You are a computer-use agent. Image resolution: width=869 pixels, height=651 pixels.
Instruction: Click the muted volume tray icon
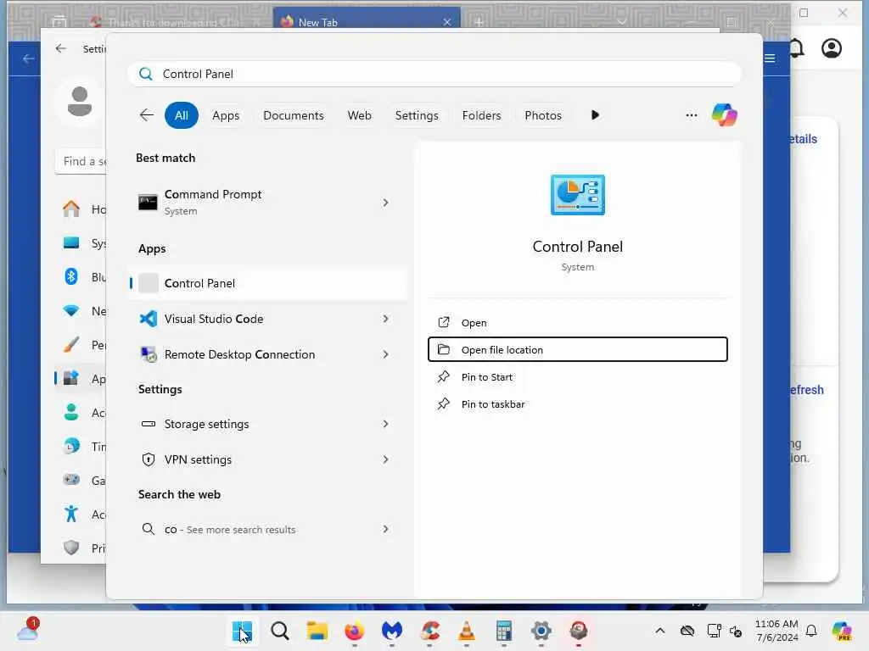(x=736, y=631)
